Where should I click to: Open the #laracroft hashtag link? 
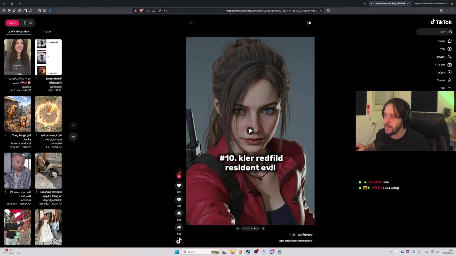[x=290, y=241]
